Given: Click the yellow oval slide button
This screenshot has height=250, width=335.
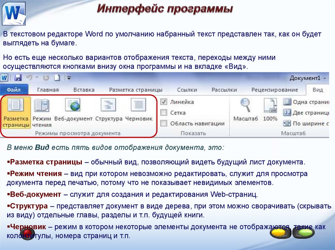Looking at the screenshot, I should (280, 232).
